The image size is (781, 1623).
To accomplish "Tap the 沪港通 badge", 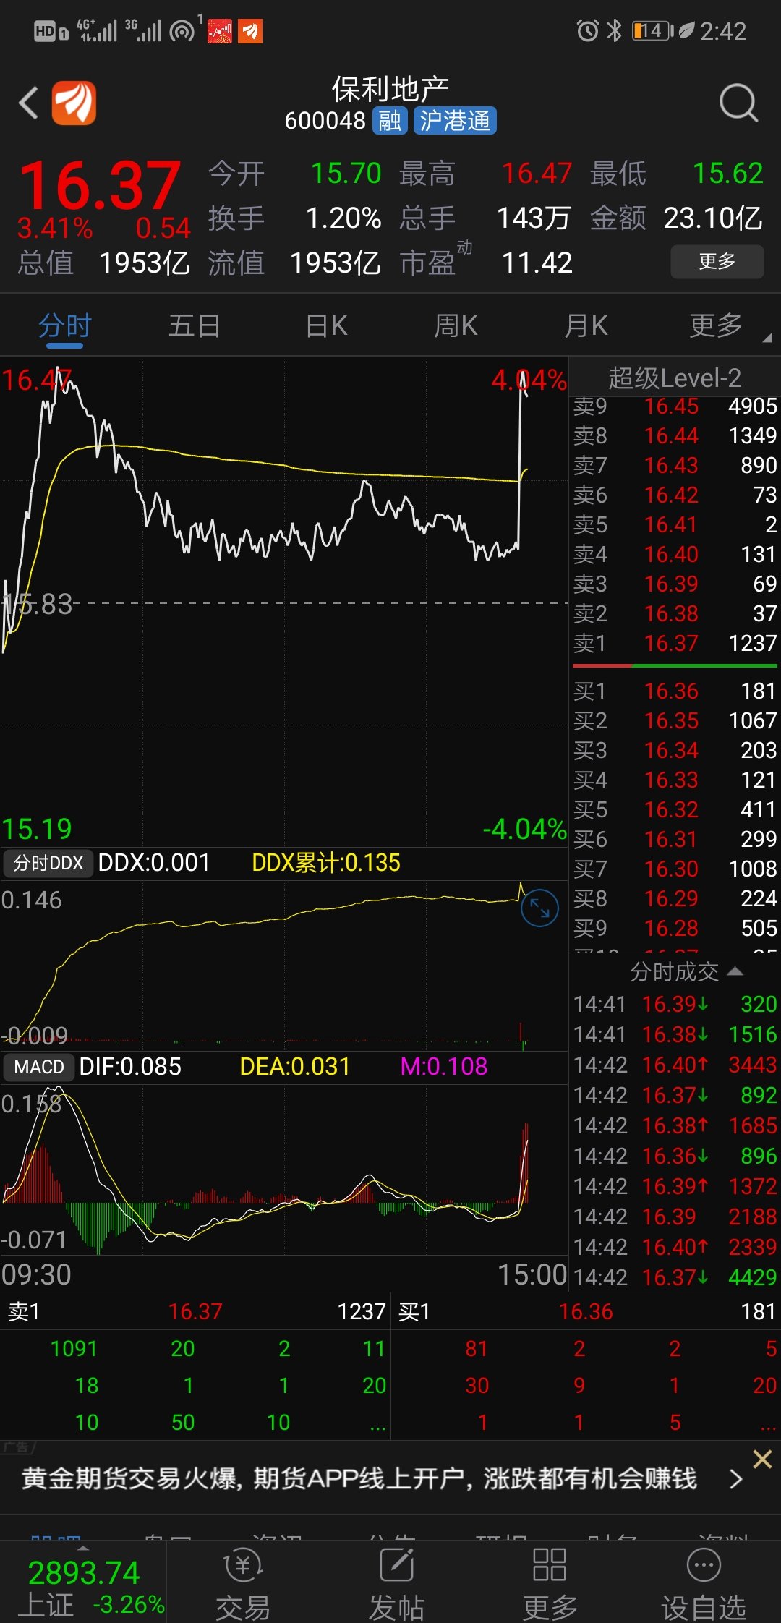I will pos(455,121).
